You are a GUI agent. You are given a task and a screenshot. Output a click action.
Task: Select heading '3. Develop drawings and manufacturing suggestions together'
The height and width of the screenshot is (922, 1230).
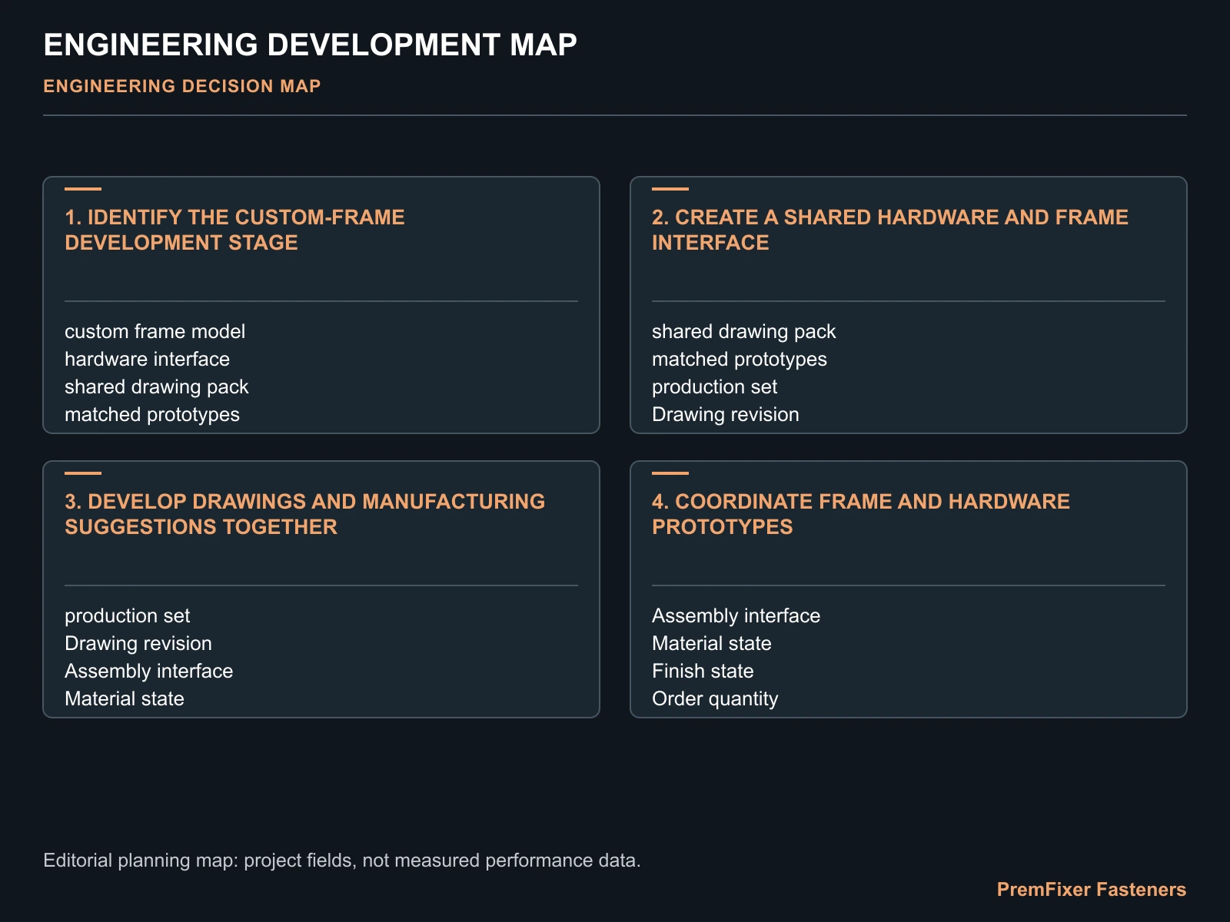click(x=305, y=514)
